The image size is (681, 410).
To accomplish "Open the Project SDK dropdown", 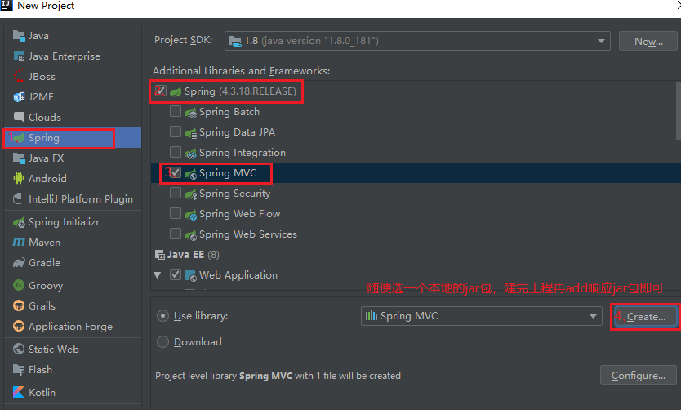I will coord(417,41).
